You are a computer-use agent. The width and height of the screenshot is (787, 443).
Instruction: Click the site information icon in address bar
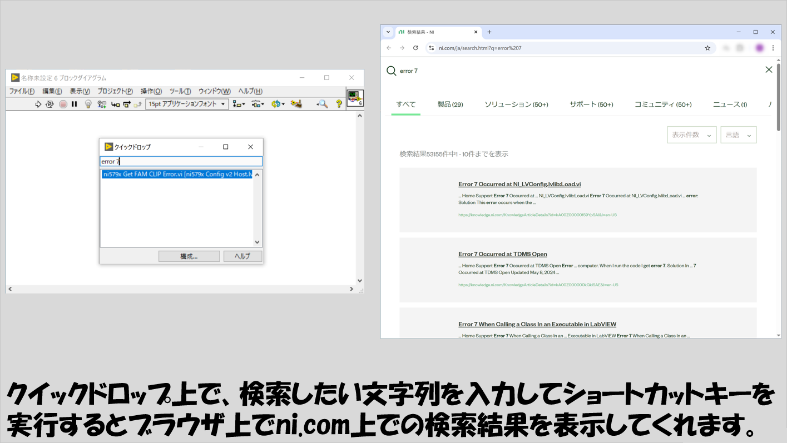point(432,48)
